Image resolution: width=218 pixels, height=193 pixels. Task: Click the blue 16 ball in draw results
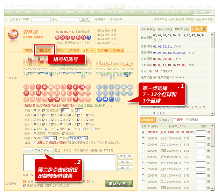click(89, 37)
